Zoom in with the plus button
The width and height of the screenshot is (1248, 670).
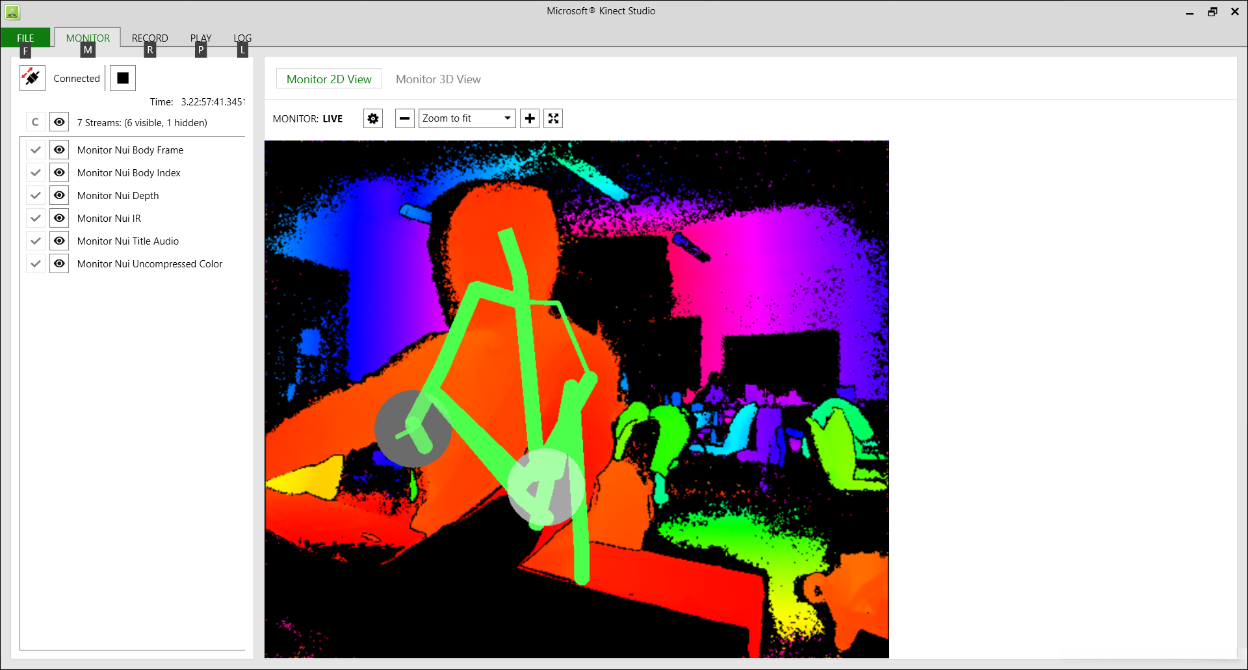[x=530, y=118]
